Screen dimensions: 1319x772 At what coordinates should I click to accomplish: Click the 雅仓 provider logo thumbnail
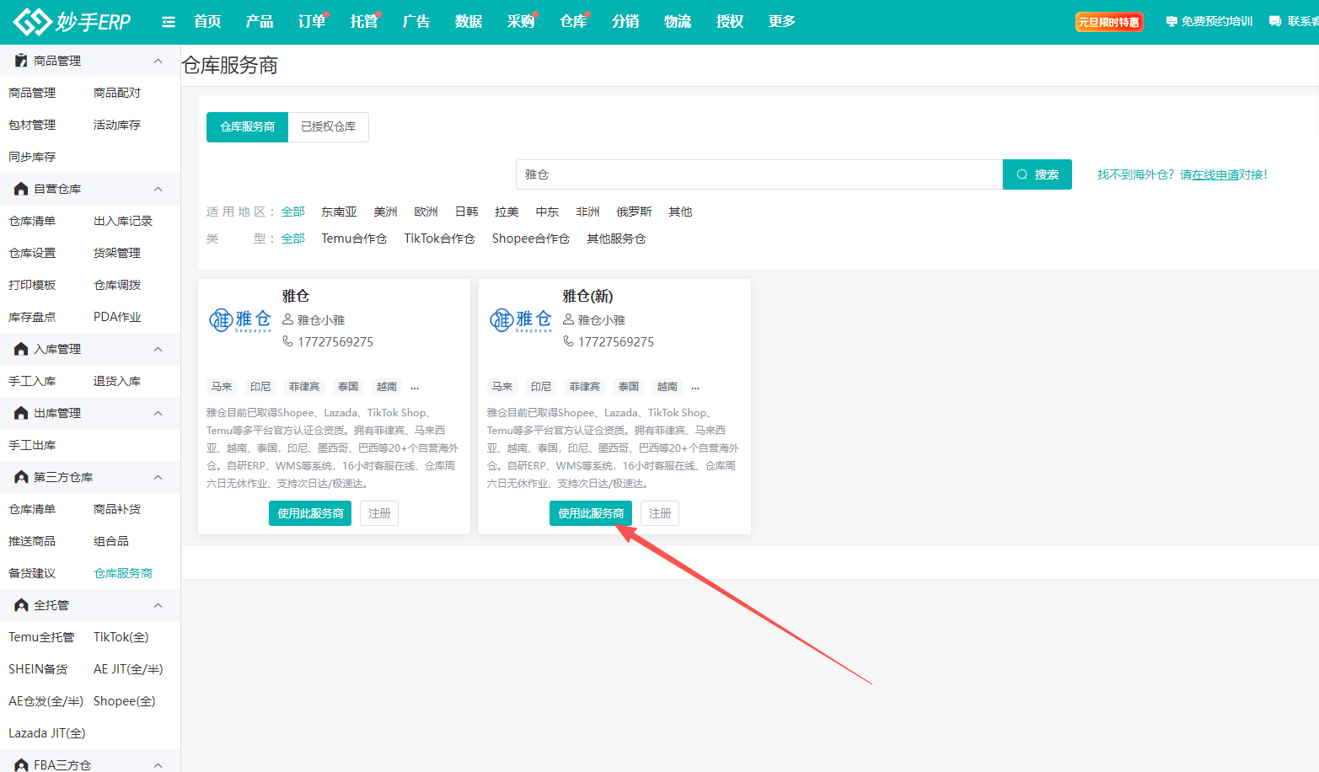pyautogui.click(x=240, y=320)
